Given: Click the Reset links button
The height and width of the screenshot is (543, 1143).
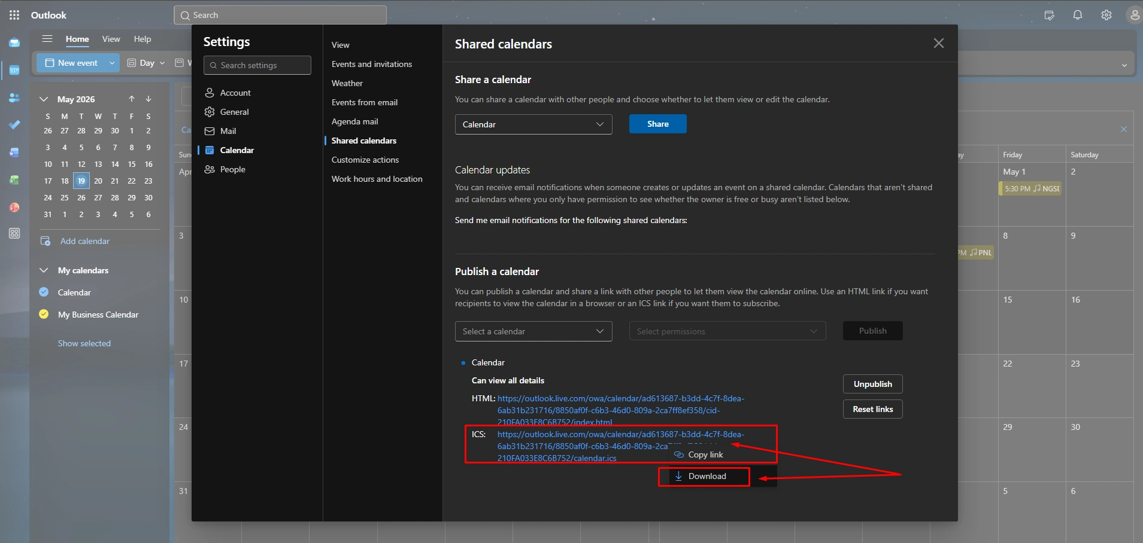Looking at the screenshot, I should [x=873, y=409].
